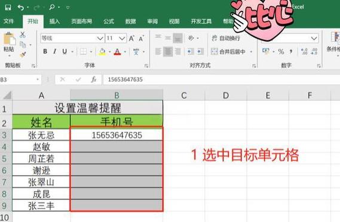Click the 自动换行 wrap text button
Image resolution: width=340 pixels, height=222 pixels.
(226, 38)
